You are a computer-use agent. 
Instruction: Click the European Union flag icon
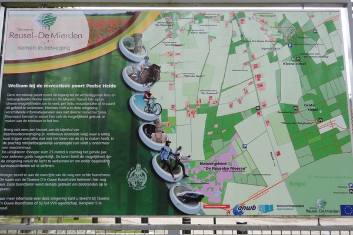[347, 209]
